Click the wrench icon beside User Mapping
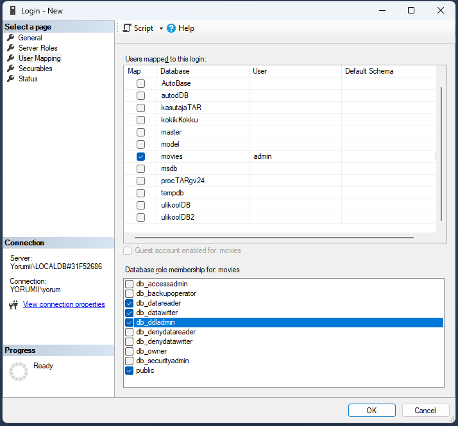Image resolution: width=458 pixels, height=426 pixels. 11,58
